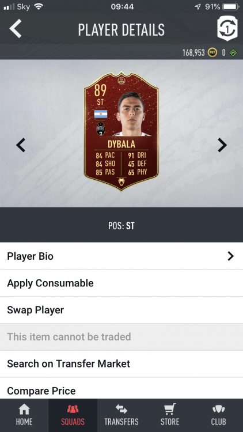Open the squad cycle badge icon

pyautogui.click(x=227, y=29)
